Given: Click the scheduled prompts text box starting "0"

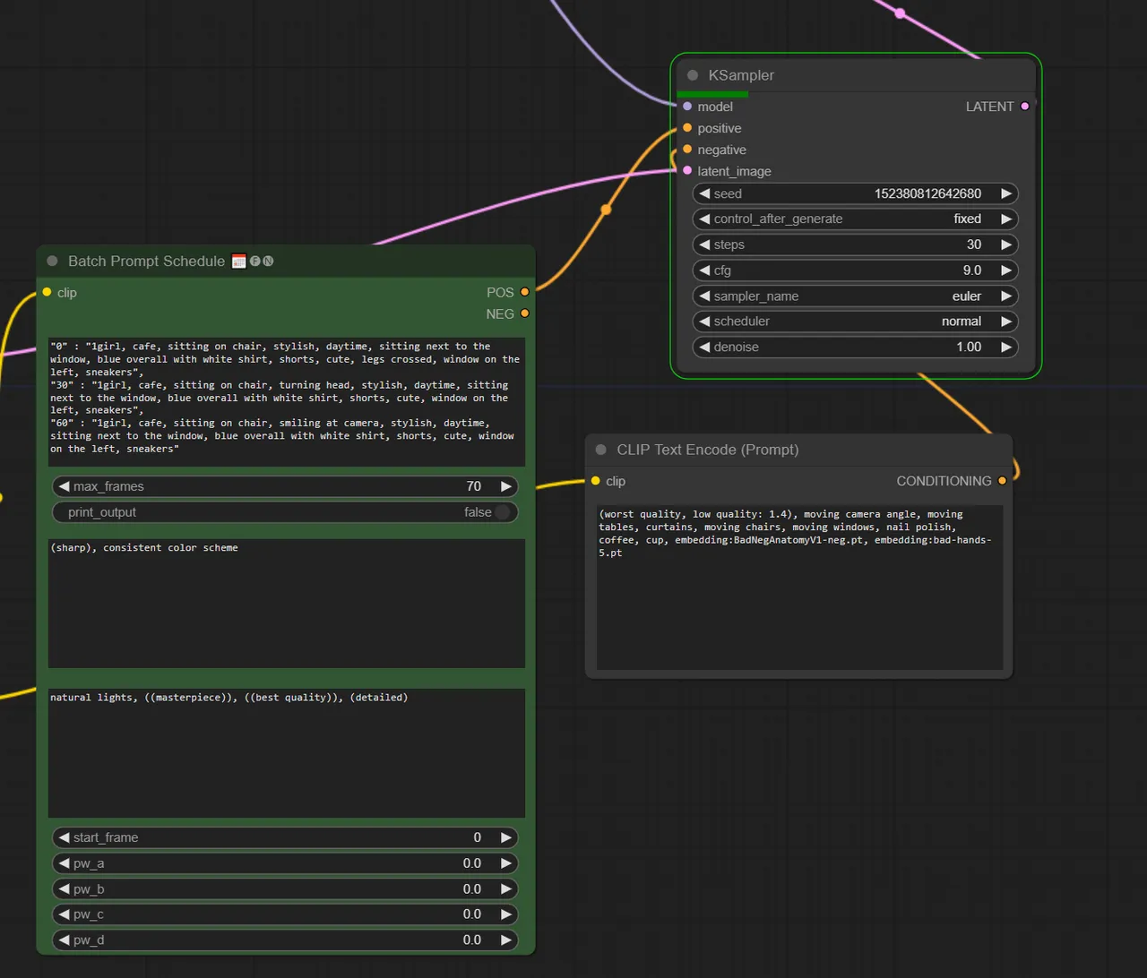Looking at the screenshot, I should pyautogui.click(x=287, y=402).
